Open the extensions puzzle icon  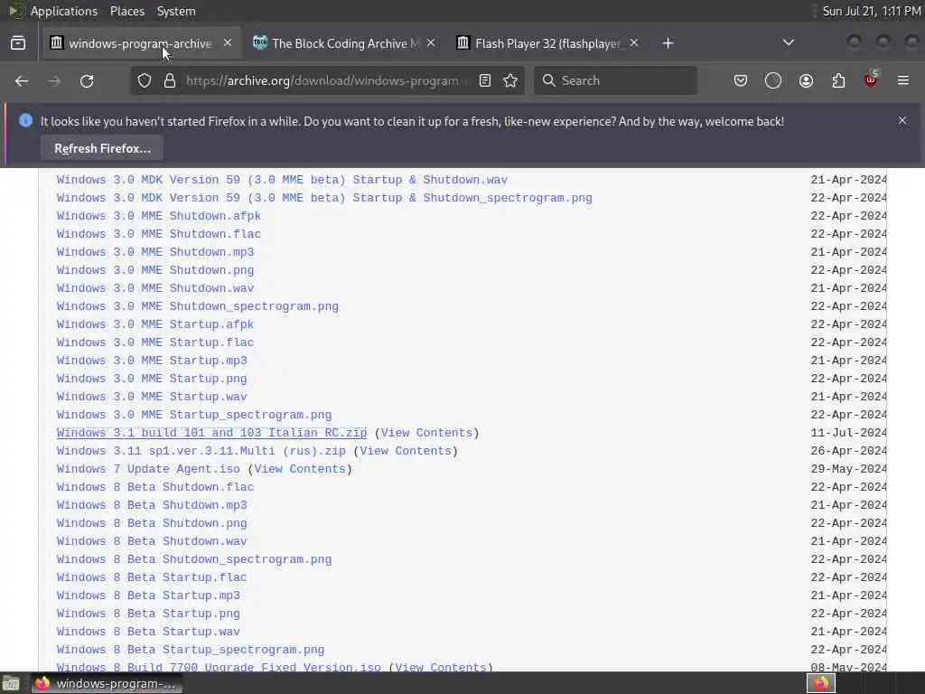pyautogui.click(x=839, y=80)
